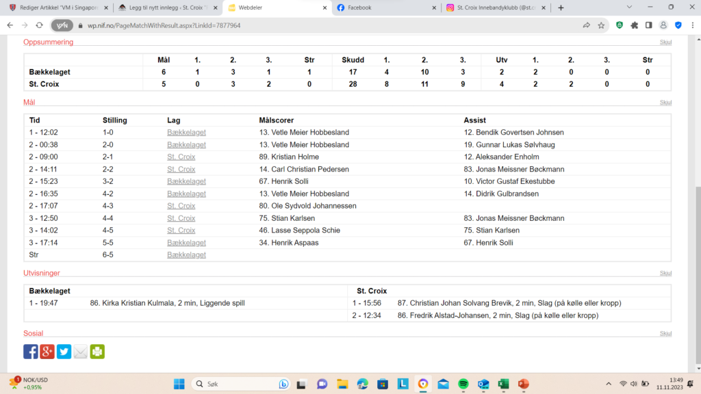The height and width of the screenshot is (394, 701).
Task: Open the browser three-dot menu
Action: tap(693, 25)
